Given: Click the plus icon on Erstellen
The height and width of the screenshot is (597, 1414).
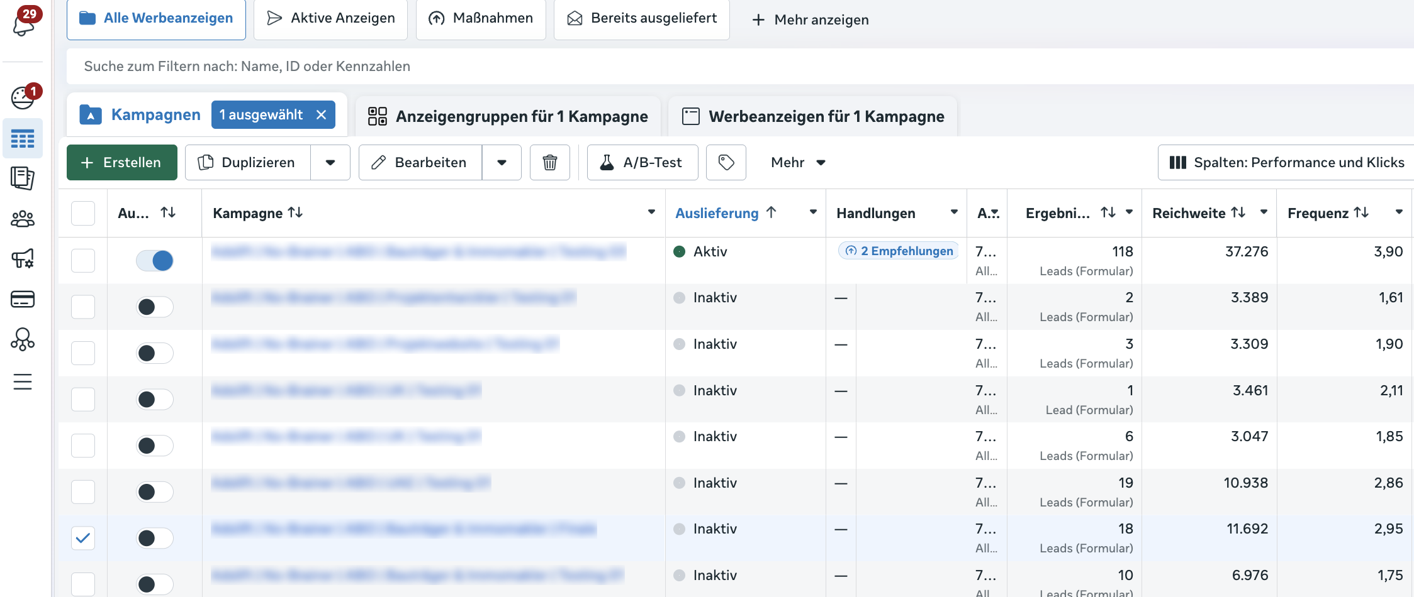Looking at the screenshot, I should (87, 163).
